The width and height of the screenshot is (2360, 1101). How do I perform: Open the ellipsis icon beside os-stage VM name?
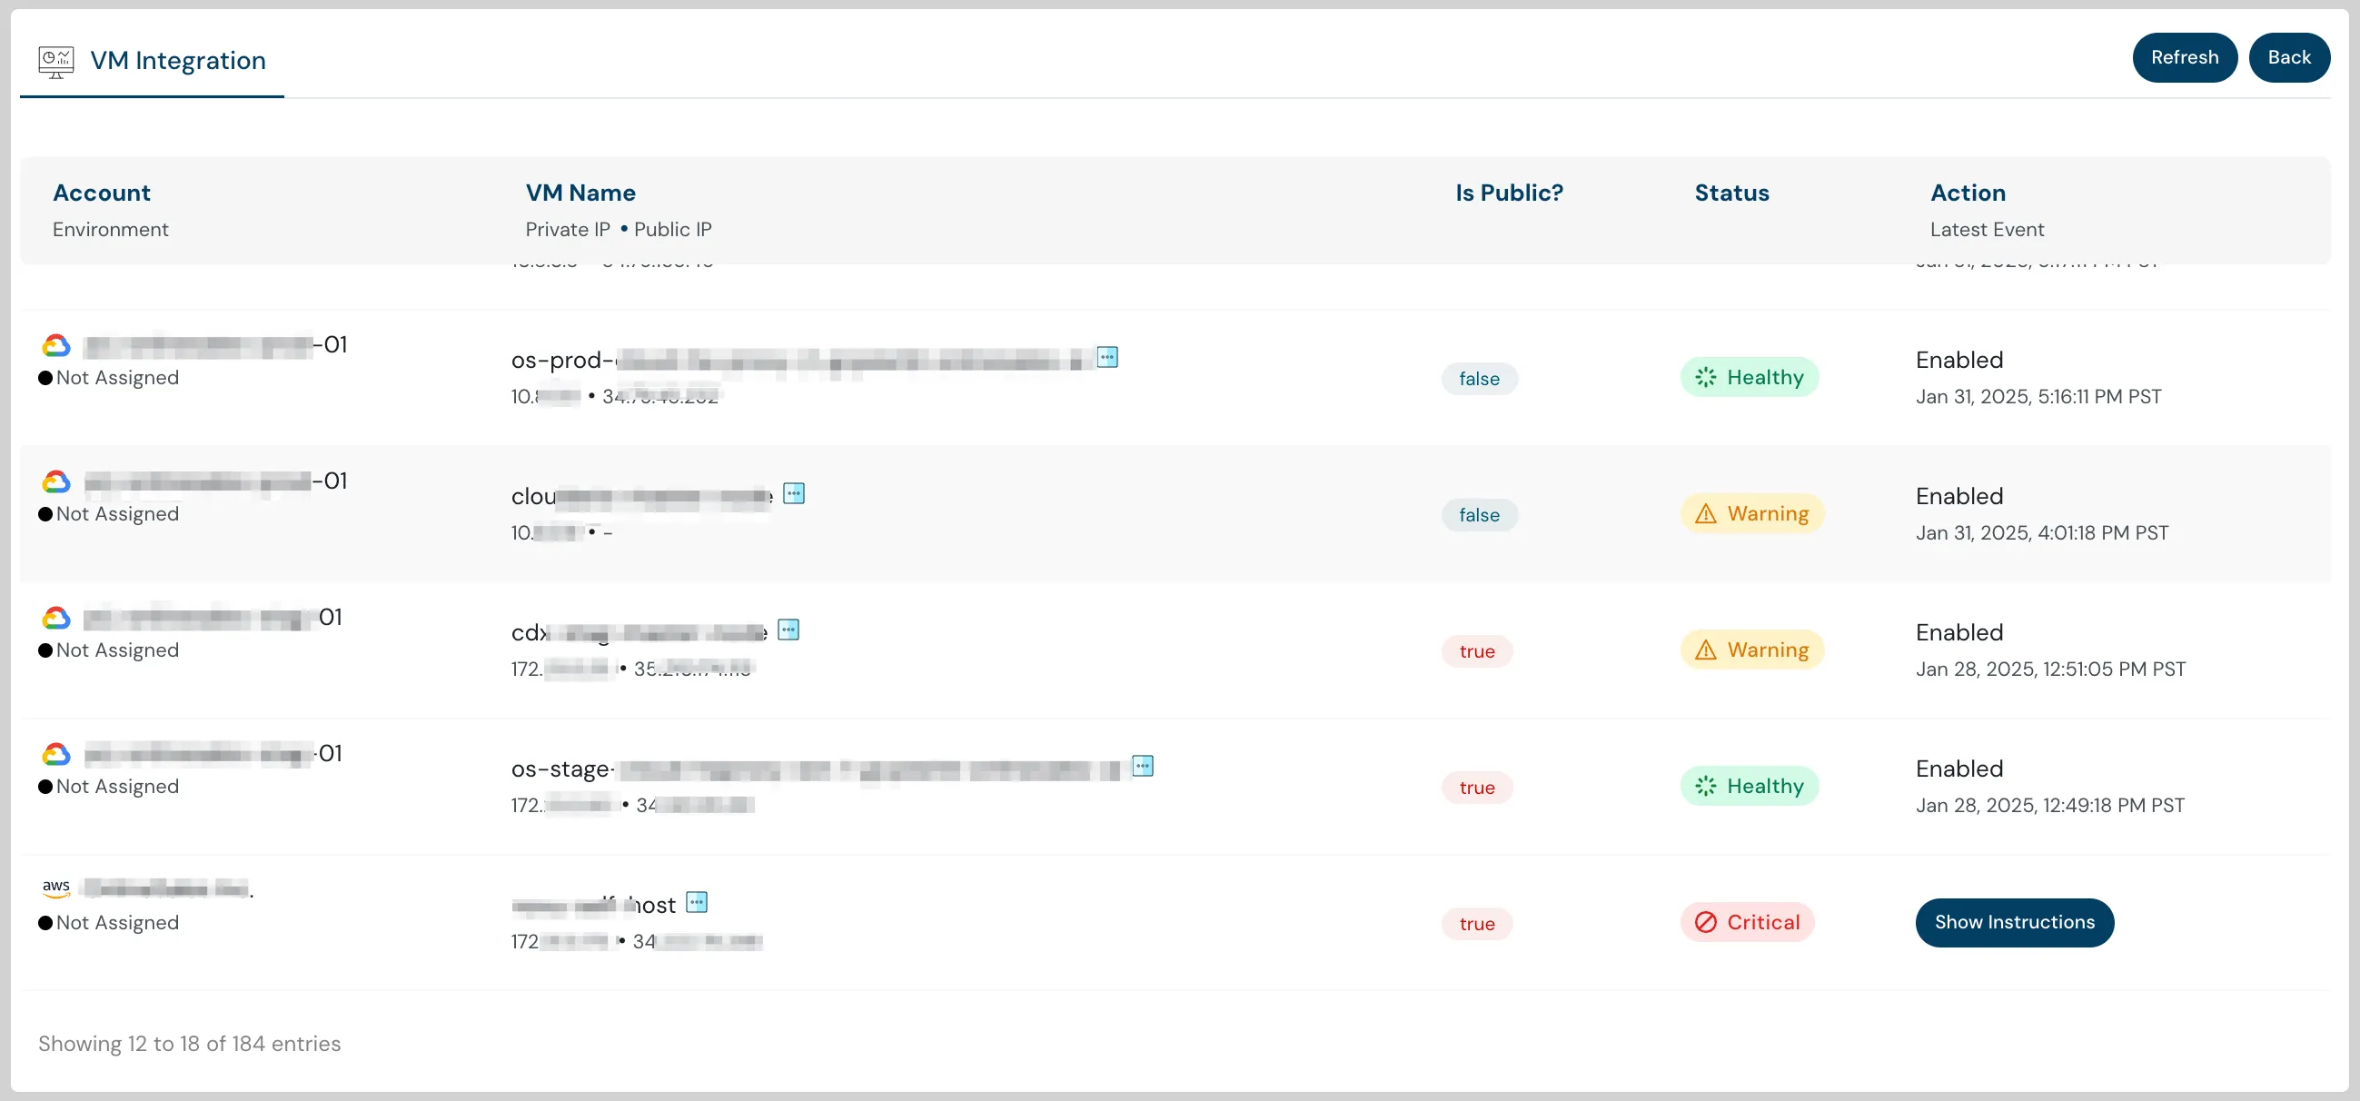(1145, 765)
